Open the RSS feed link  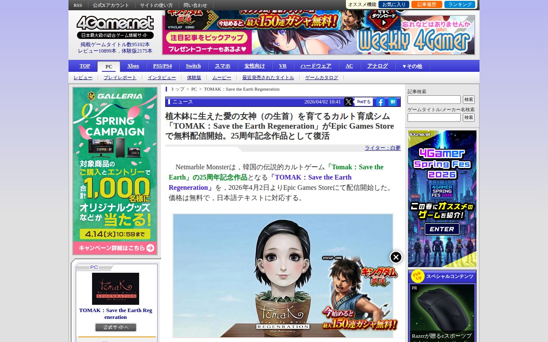coord(78,5)
